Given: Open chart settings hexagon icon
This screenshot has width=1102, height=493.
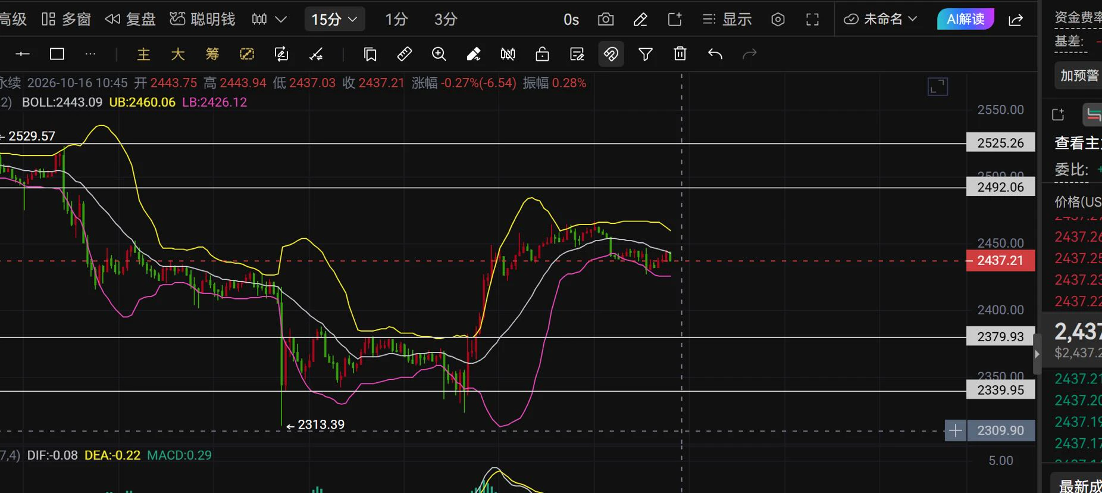Looking at the screenshot, I should (x=778, y=20).
